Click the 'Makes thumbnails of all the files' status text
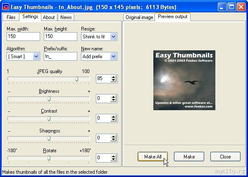This screenshot has width=248, height=177. point(55,172)
